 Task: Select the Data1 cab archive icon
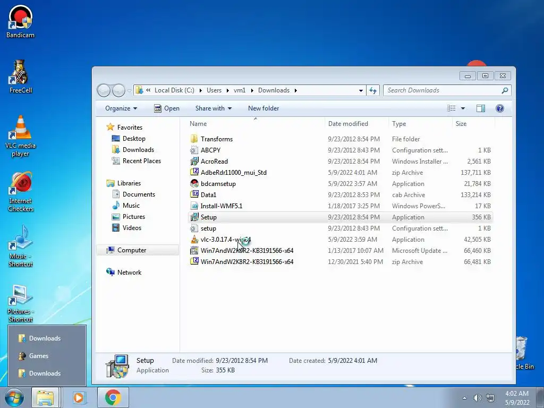pos(194,194)
